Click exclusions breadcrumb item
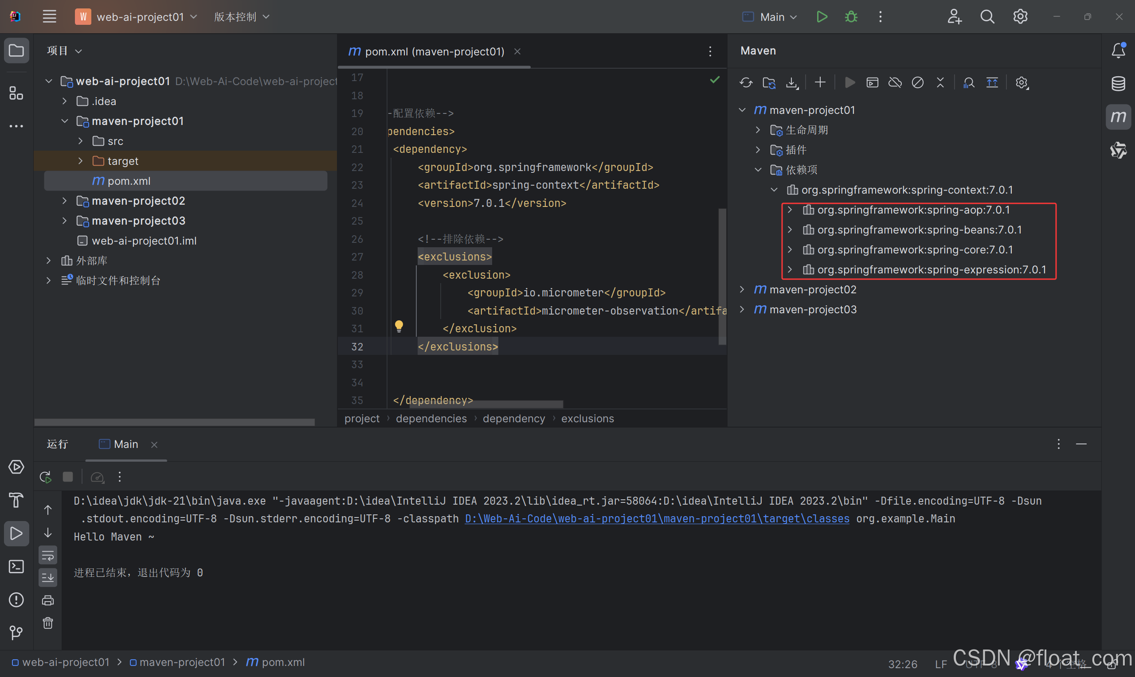The image size is (1135, 677). tap(587, 418)
